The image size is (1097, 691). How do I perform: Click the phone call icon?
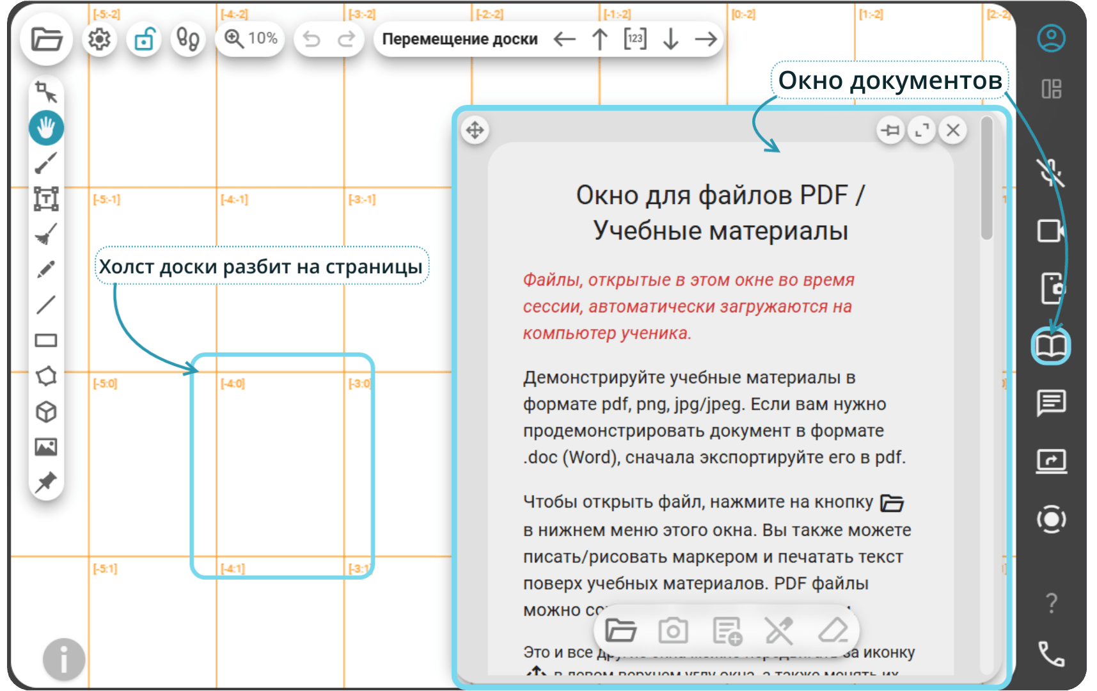click(x=1051, y=654)
